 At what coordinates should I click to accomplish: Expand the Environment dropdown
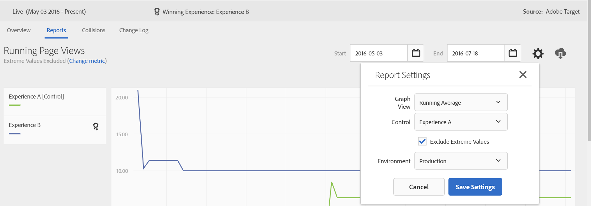pyautogui.click(x=461, y=161)
